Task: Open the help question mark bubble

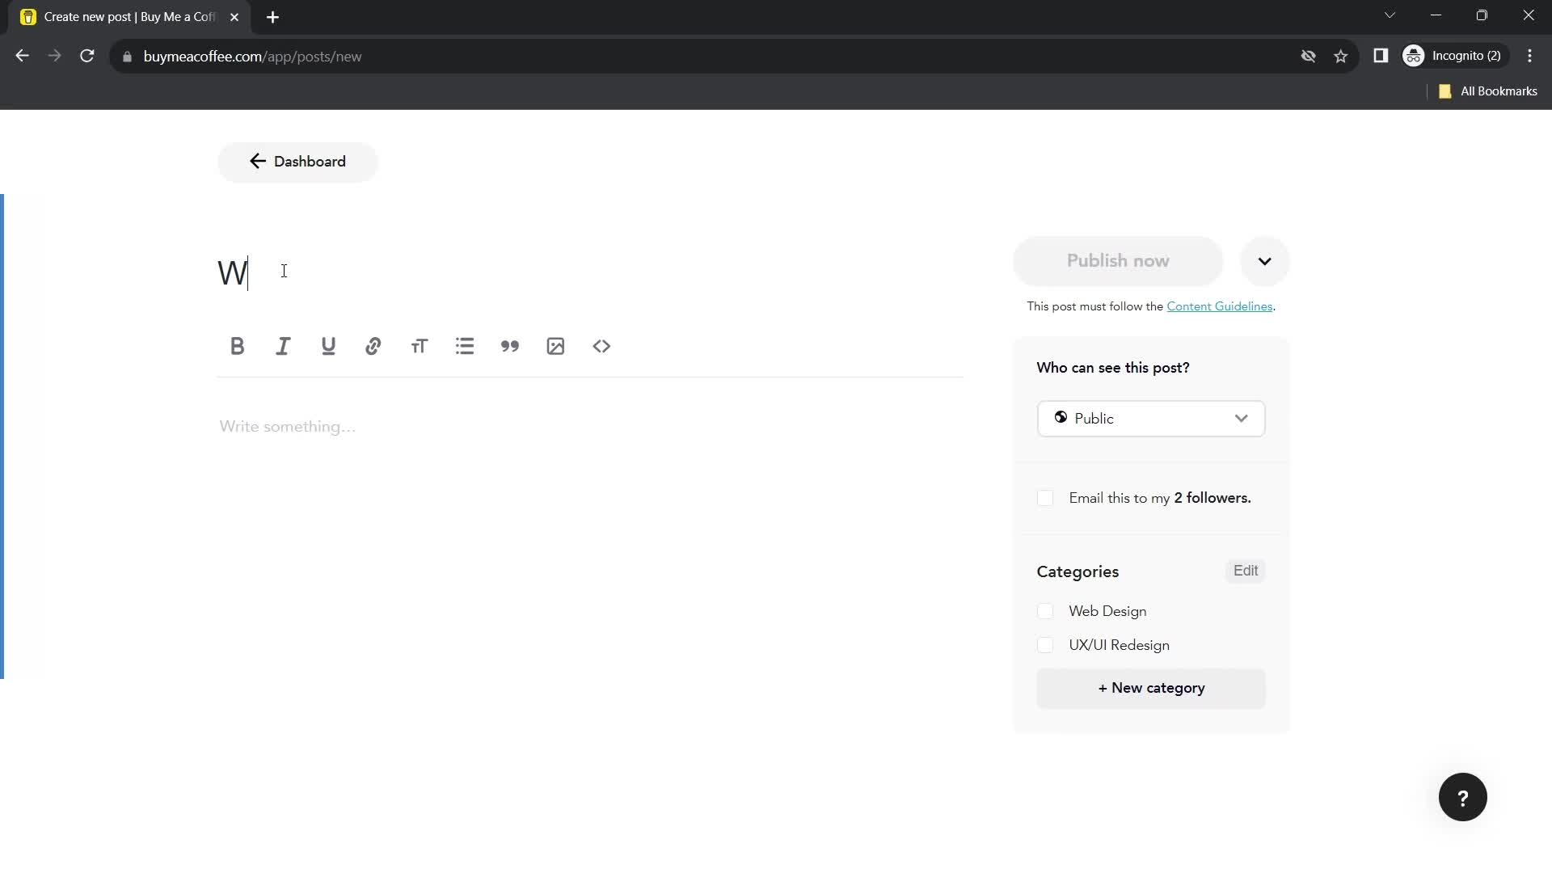Action: coord(1462,797)
